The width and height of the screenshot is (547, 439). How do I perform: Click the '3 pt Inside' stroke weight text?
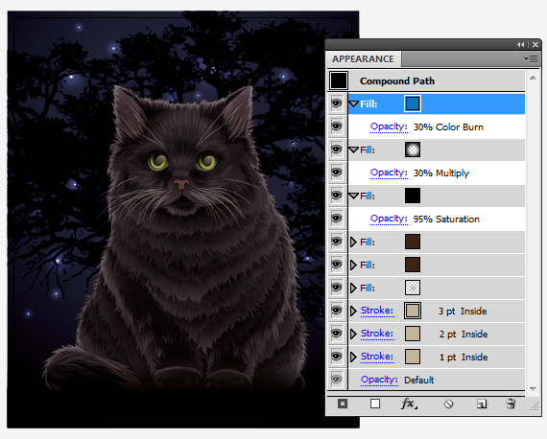[x=463, y=312]
